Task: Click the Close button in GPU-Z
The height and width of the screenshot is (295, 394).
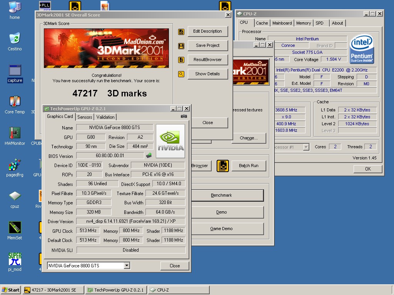Action: tap(175, 266)
